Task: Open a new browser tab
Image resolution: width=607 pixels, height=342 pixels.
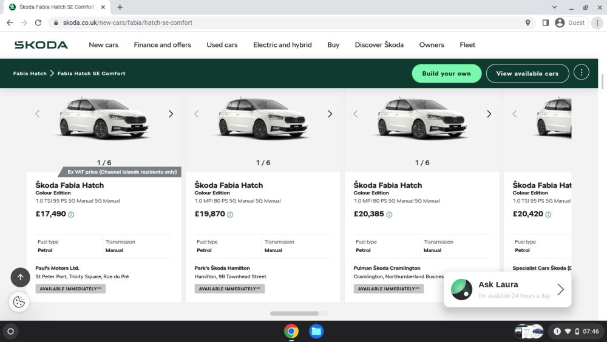Action: [x=120, y=7]
